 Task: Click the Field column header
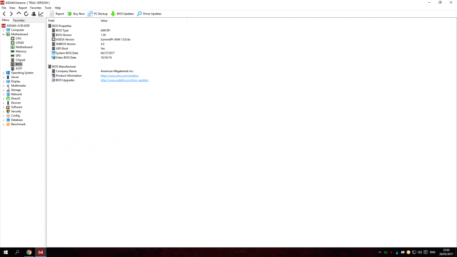pyautogui.click(x=73, y=21)
